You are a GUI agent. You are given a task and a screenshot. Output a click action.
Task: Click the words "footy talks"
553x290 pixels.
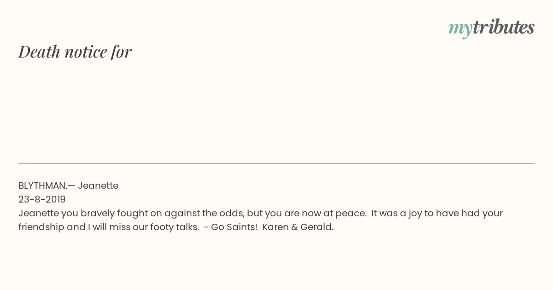tap(175, 227)
